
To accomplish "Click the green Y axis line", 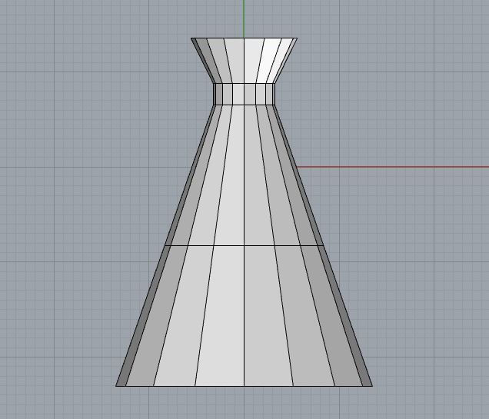I will (x=244, y=18).
